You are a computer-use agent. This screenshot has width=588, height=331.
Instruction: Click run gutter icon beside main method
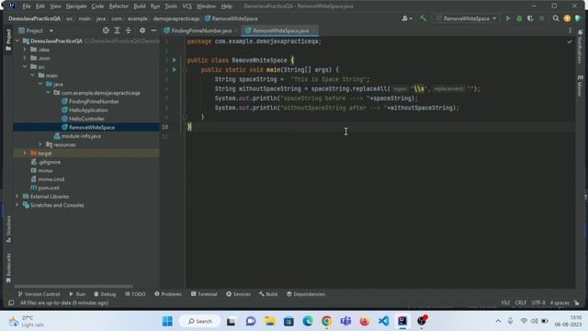pyautogui.click(x=174, y=70)
